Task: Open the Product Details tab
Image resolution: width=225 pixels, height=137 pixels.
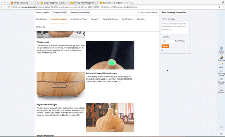Action: (x=42, y=12)
